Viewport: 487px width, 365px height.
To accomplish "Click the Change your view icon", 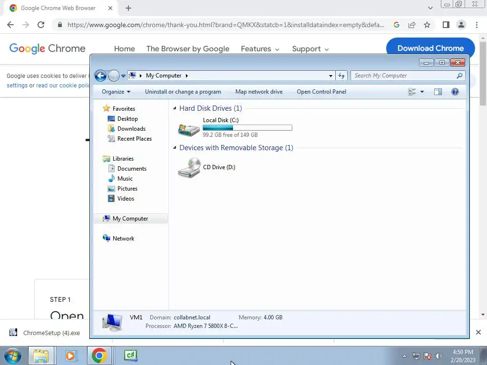I will [412, 92].
